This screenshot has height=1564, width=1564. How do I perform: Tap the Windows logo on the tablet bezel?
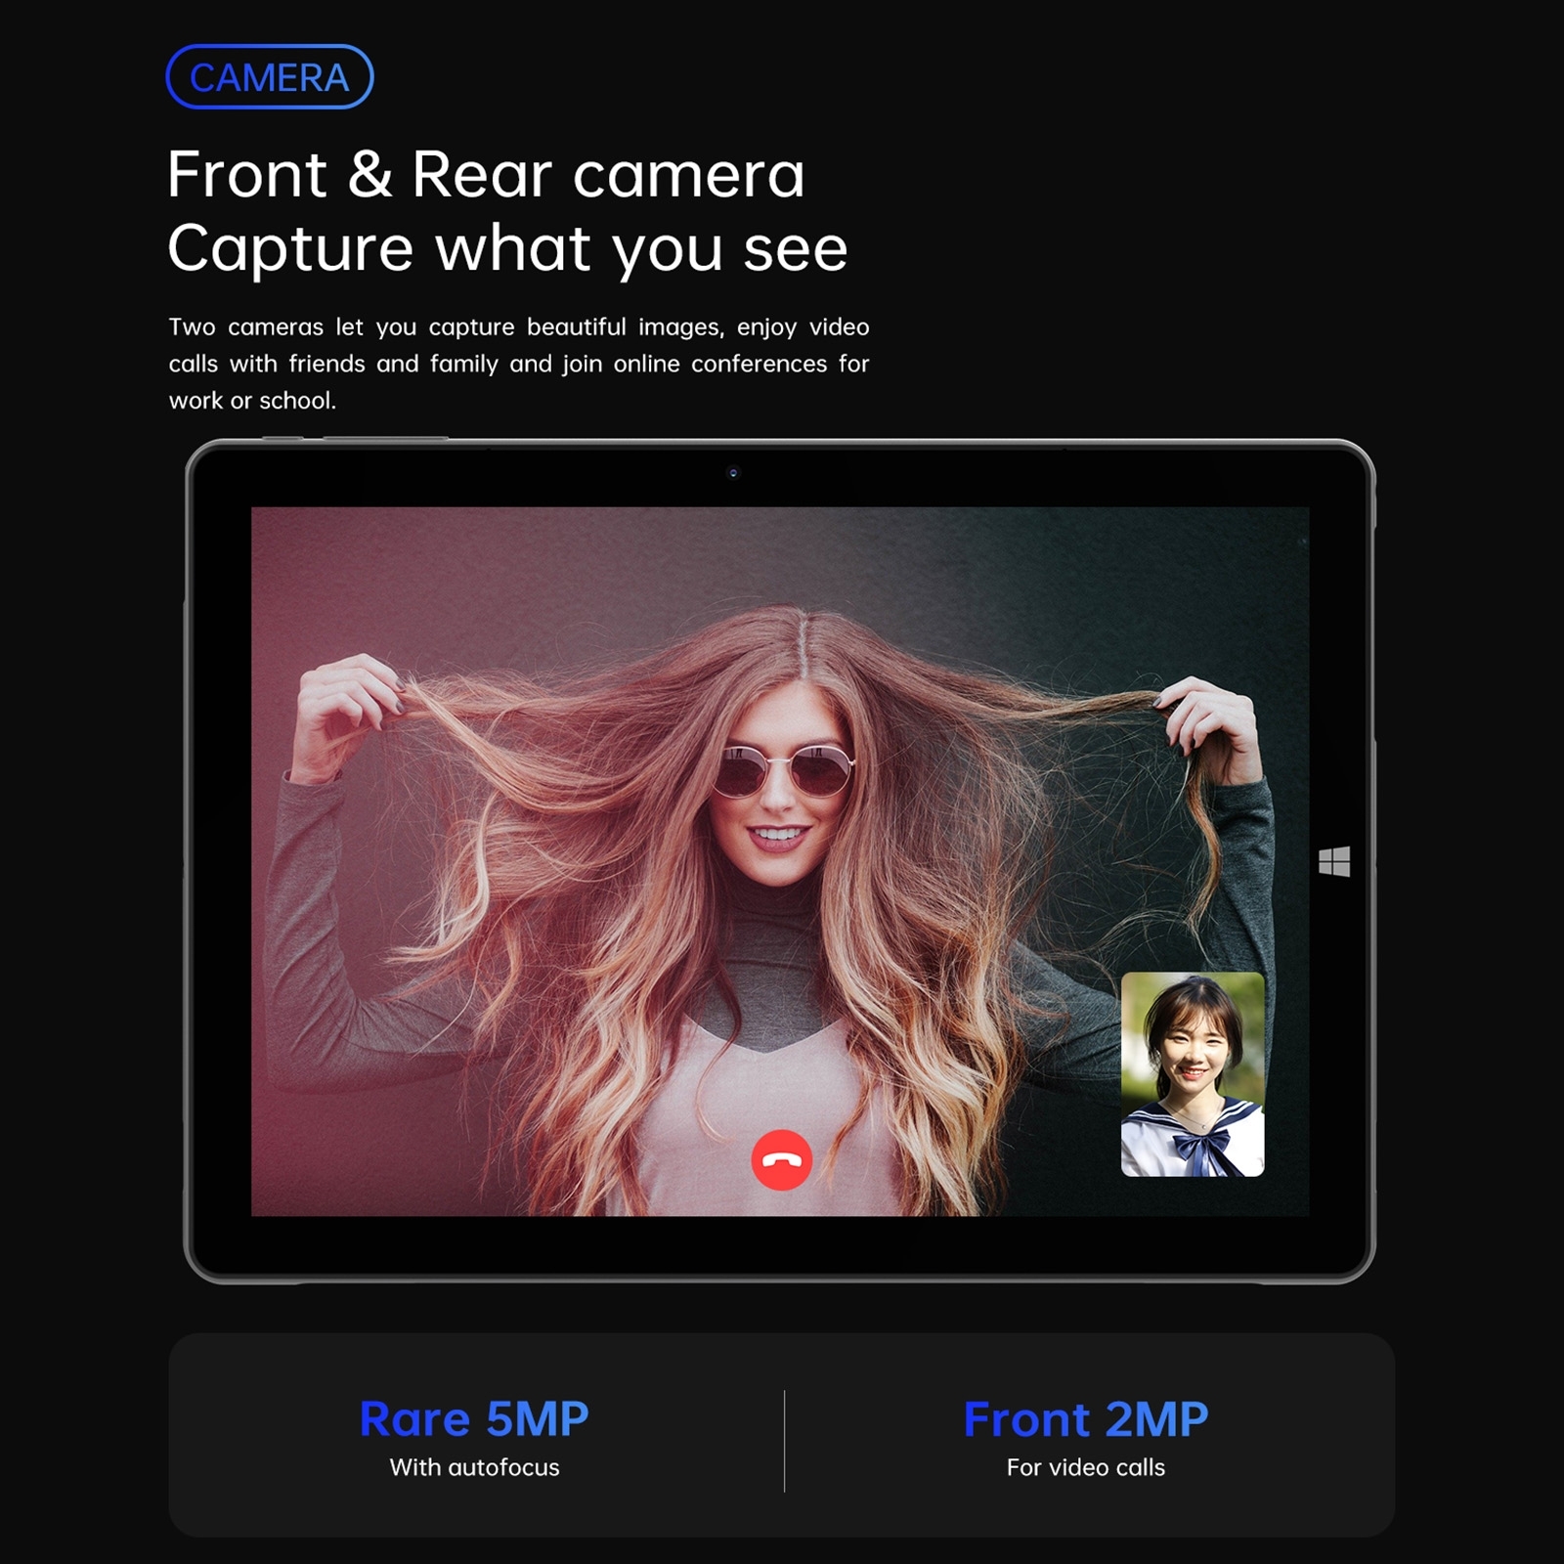click(x=1334, y=861)
